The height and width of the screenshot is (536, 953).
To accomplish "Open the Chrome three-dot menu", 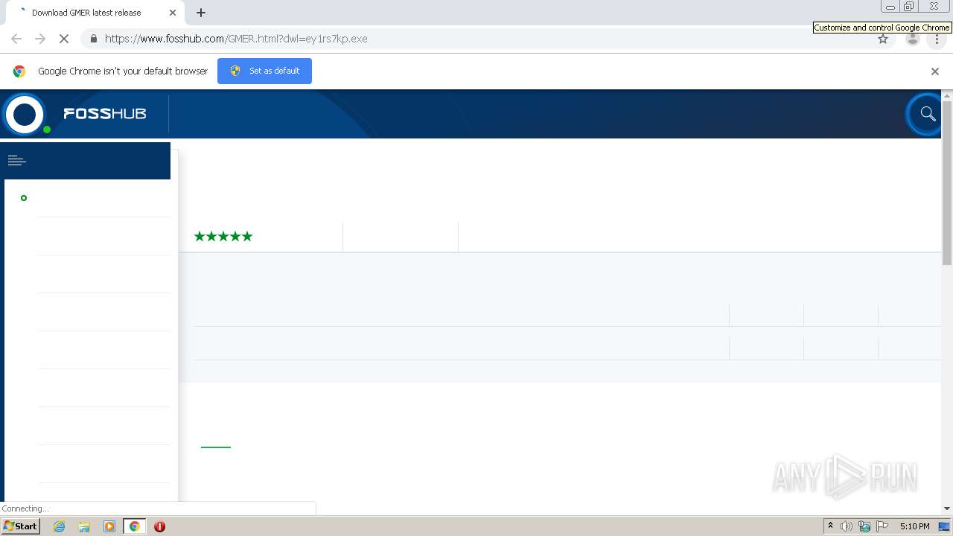I will (x=937, y=39).
